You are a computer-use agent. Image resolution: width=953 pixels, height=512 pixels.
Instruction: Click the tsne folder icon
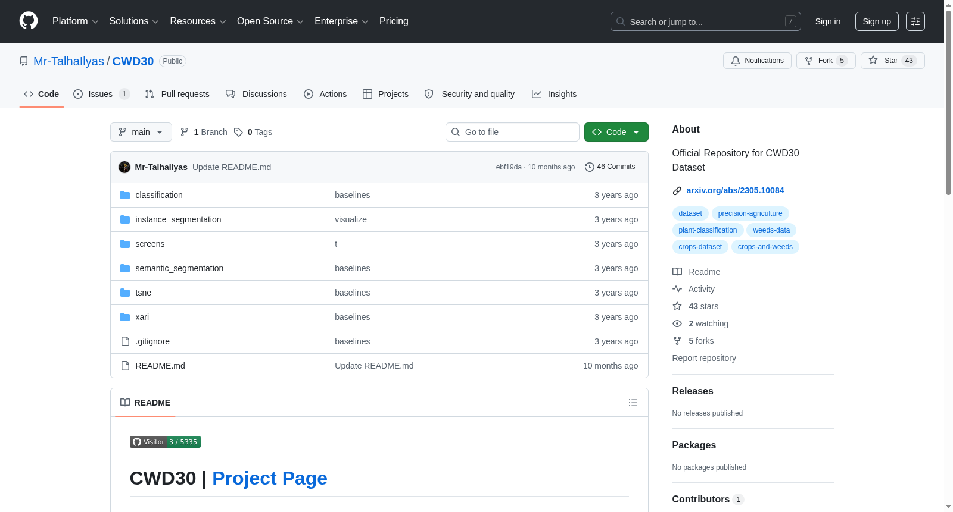point(125,293)
